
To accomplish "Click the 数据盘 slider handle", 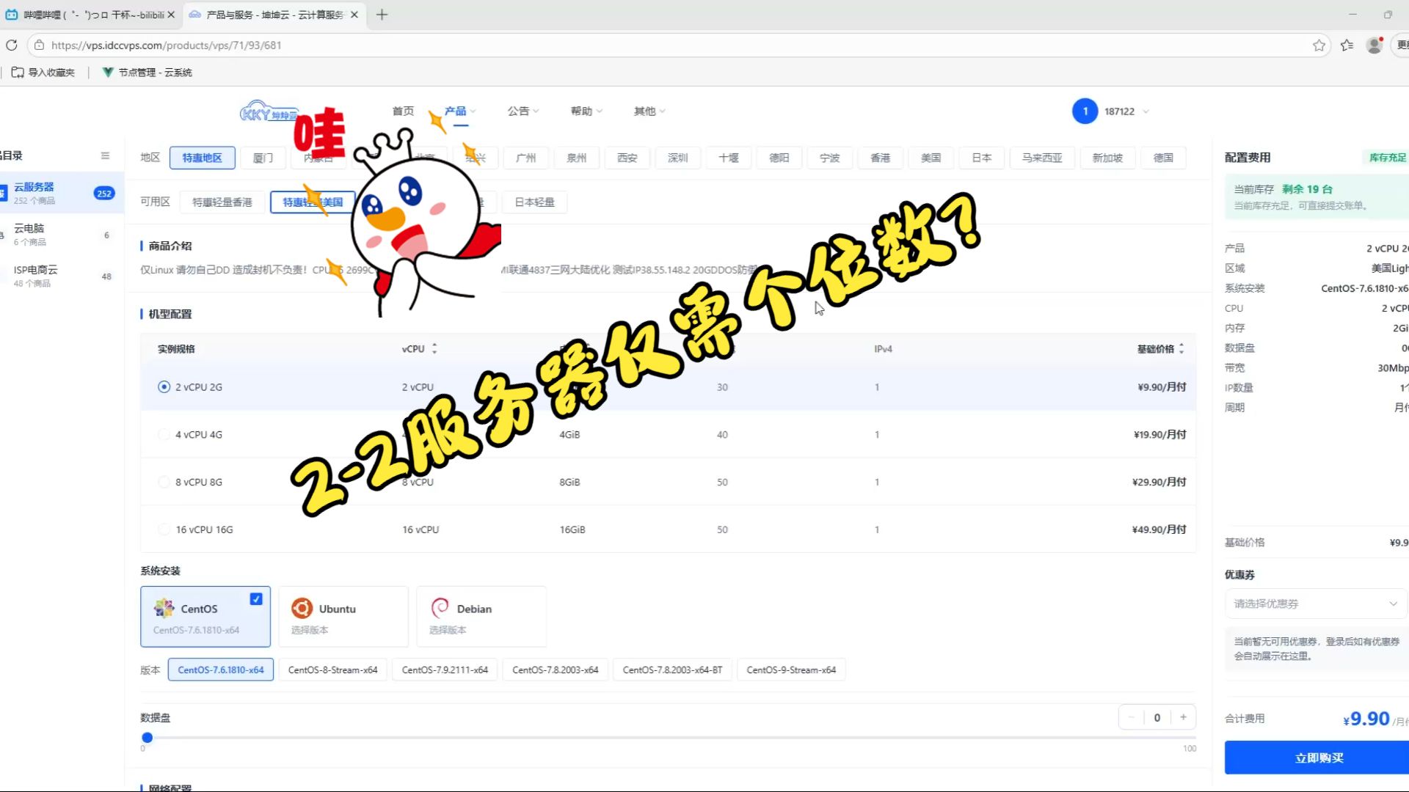I will click(x=148, y=737).
